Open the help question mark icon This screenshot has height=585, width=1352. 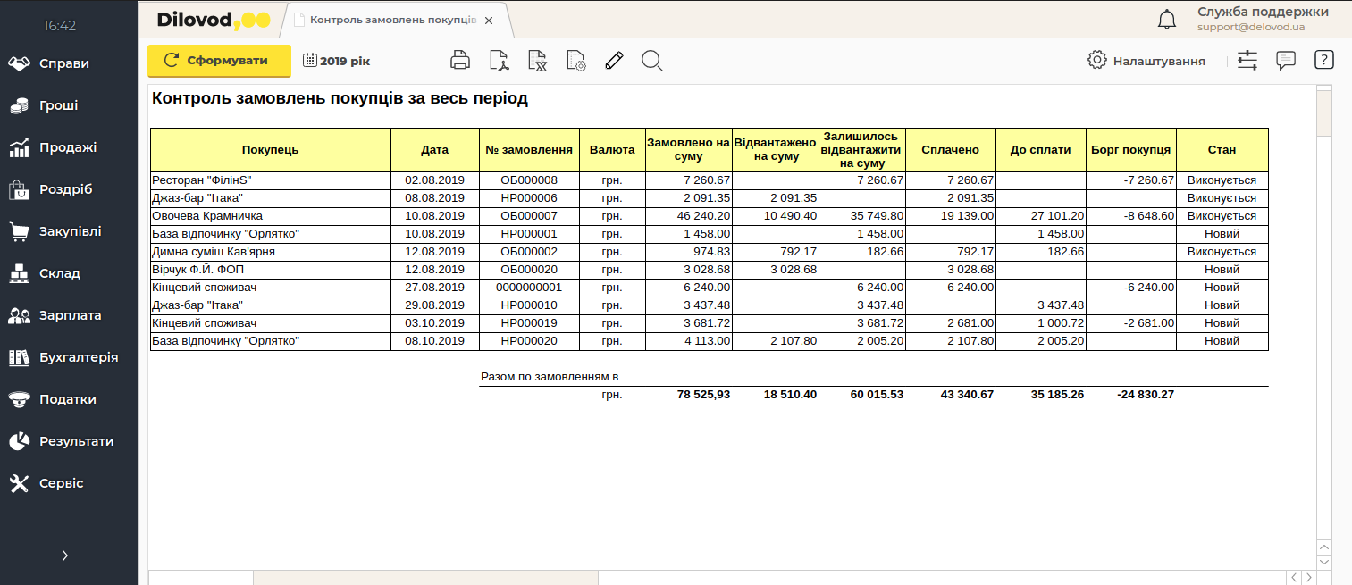pos(1324,61)
